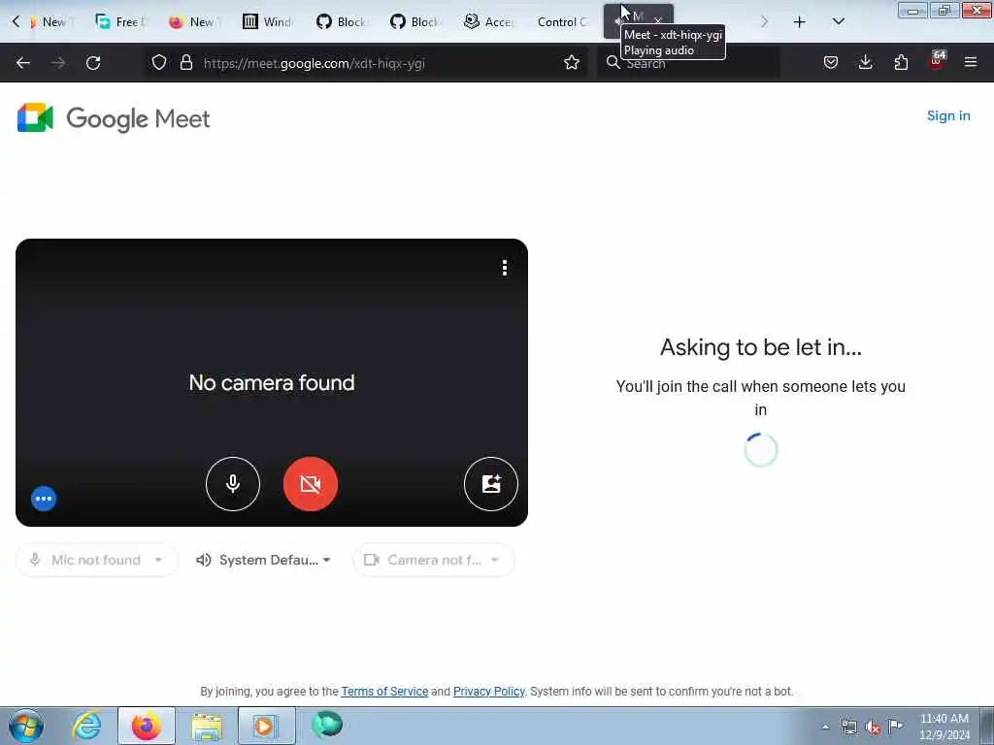
Task: Click the Sign in link
Action: click(x=948, y=116)
